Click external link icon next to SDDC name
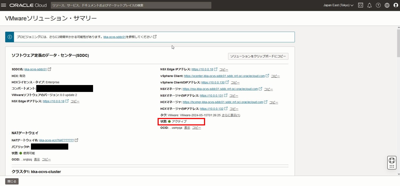Screen dimensions: 400x186 click(49, 69)
